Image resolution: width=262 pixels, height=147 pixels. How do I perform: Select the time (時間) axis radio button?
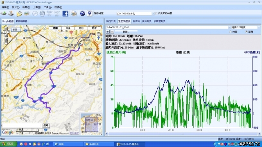pyautogui.click(x=230, y=32)
